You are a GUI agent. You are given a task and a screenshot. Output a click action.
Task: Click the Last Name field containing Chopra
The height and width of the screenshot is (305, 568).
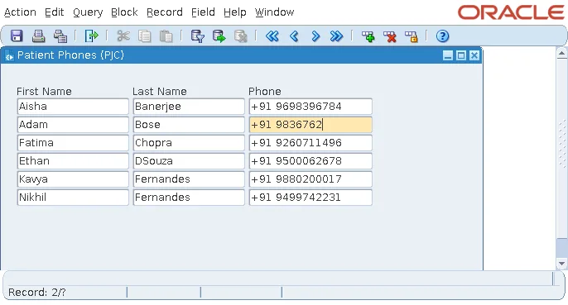189,143
